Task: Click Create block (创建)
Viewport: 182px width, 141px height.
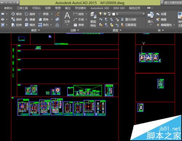Action: (x=161, y=14)
